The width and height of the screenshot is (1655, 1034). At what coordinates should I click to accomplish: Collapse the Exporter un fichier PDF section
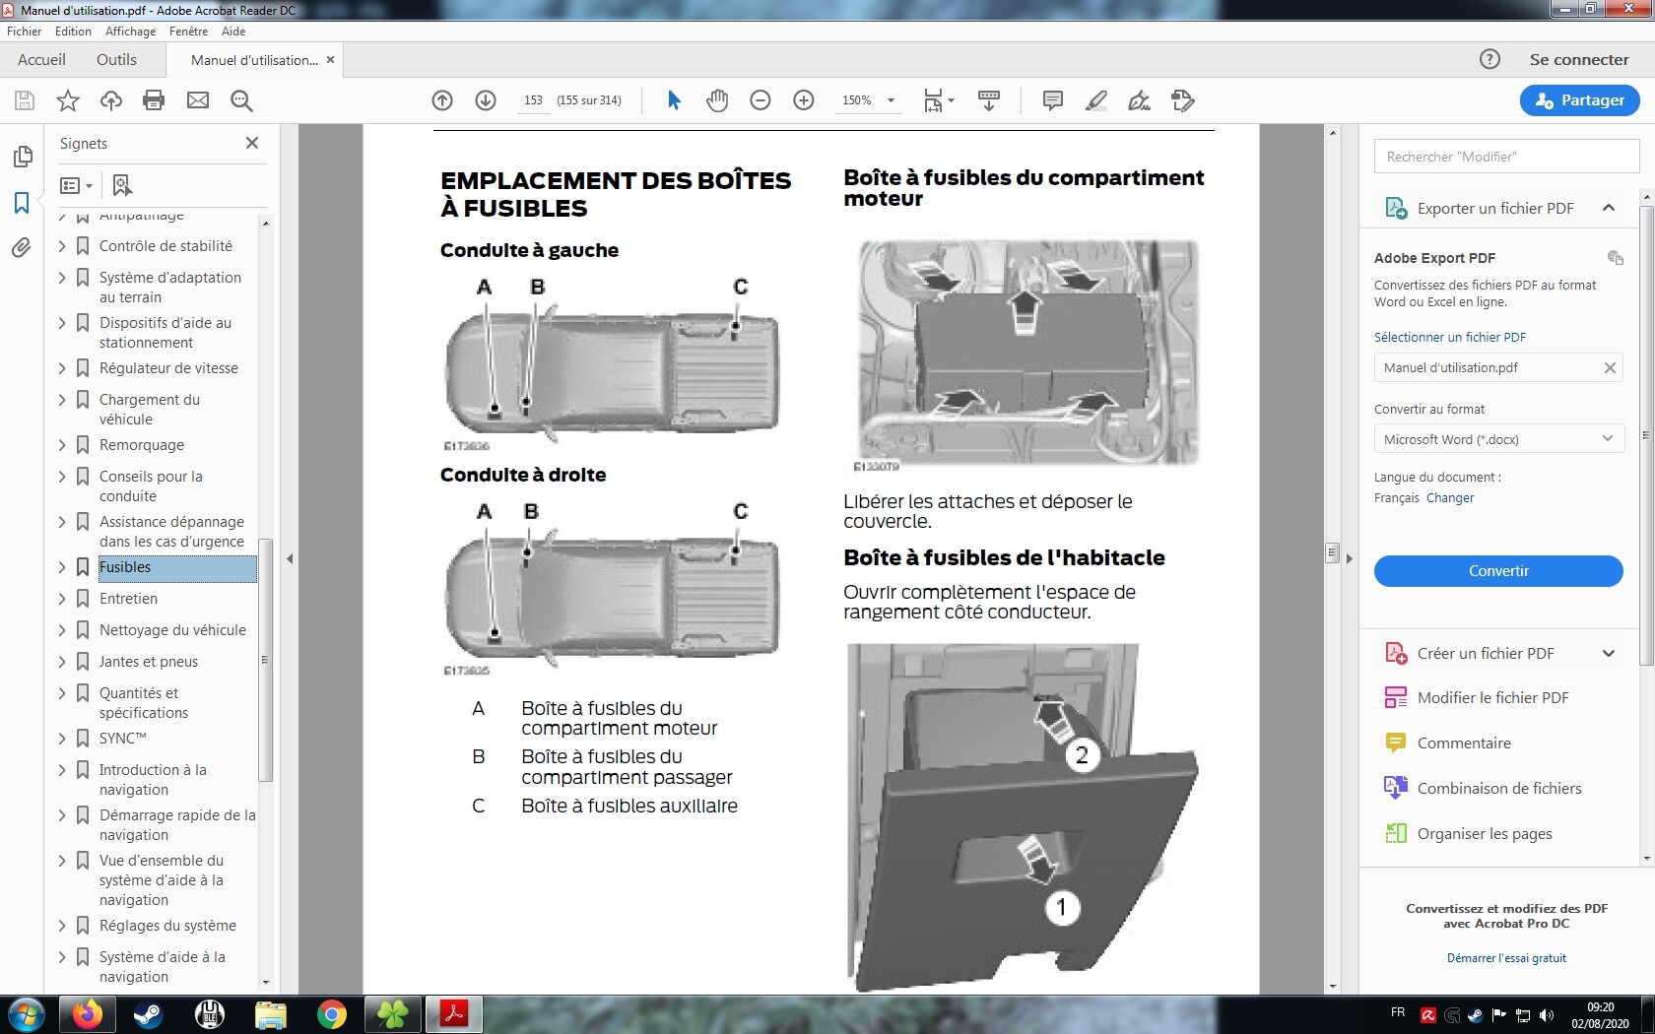coord(1609,208)
